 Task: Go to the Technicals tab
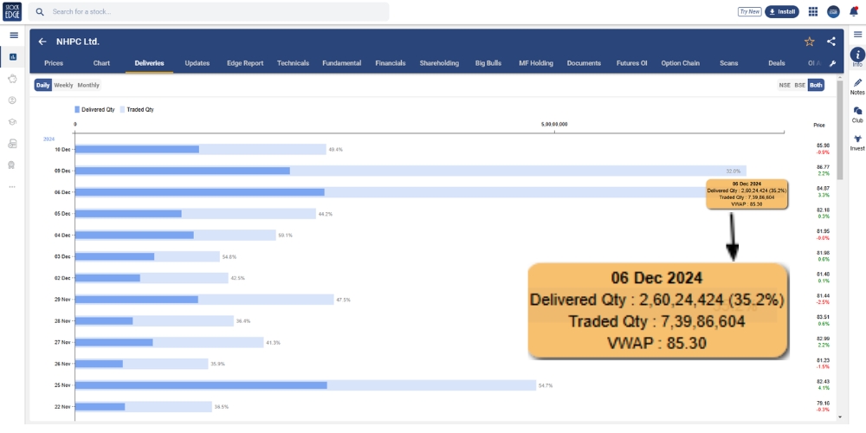pyautogui.click(x=293, y=63)
